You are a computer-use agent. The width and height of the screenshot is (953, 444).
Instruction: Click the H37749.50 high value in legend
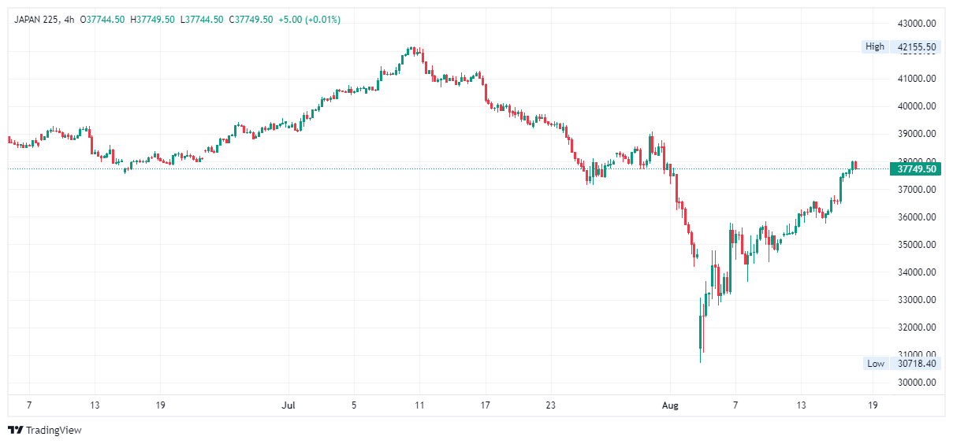coord(153,19)
